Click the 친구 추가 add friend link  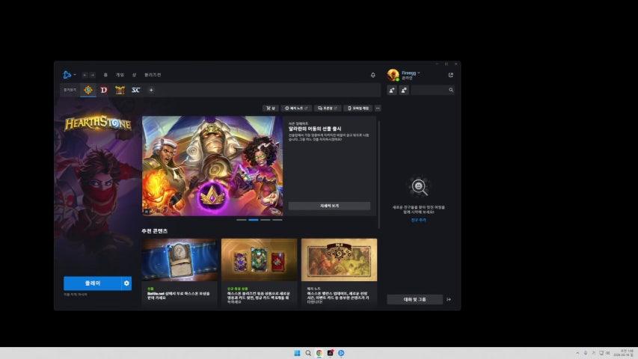click(419, 220)
